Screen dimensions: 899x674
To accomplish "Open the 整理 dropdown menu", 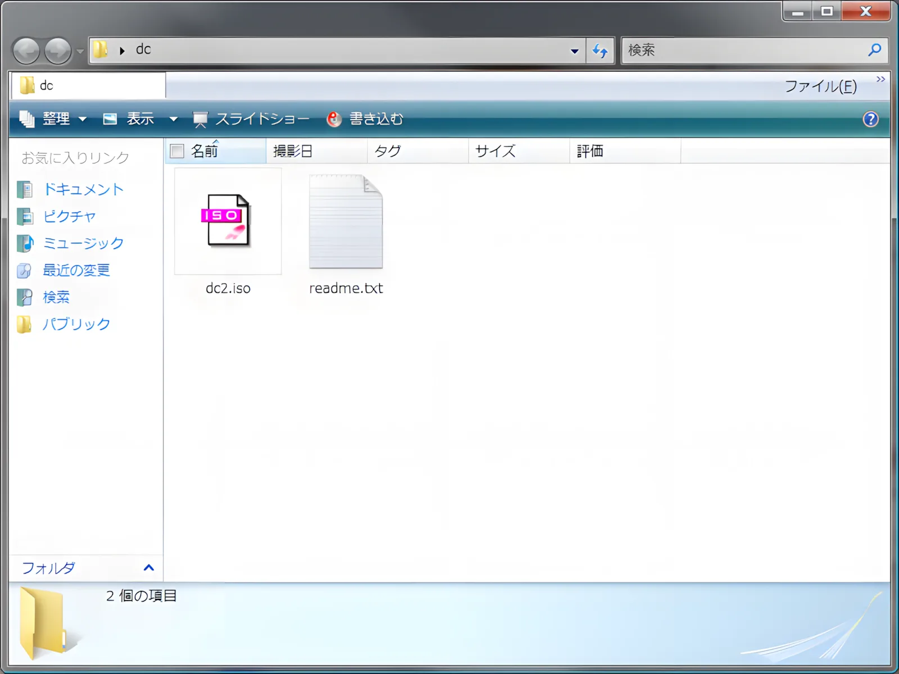I will coord(56,119).
